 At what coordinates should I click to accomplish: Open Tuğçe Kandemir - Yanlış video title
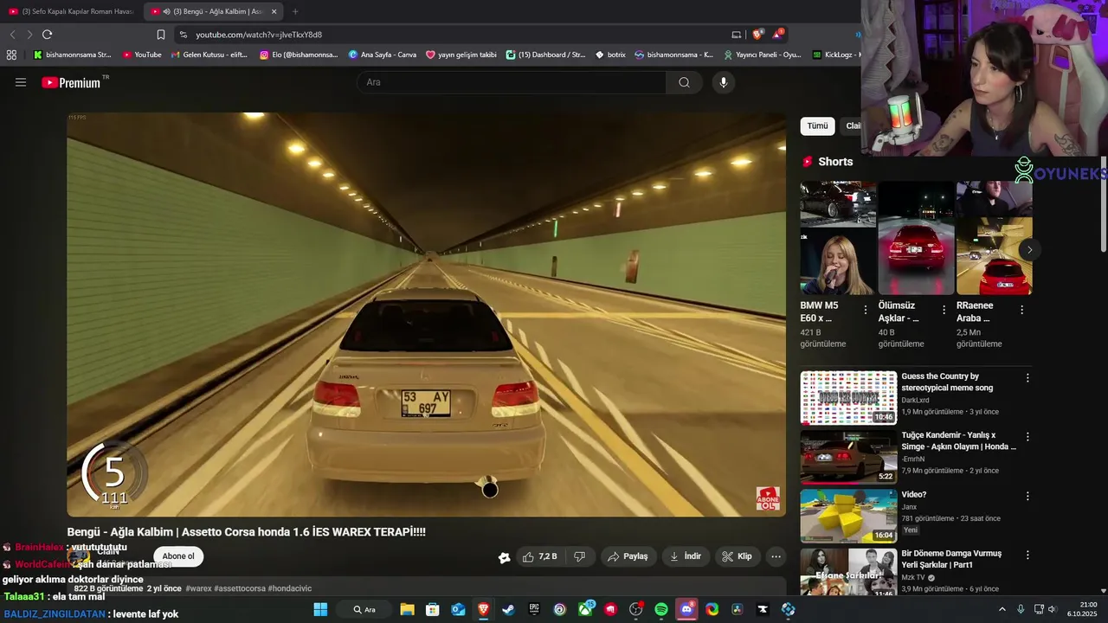tap(958, 441)
